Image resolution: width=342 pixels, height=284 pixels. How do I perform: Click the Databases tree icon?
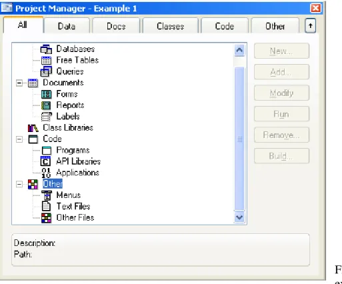[x=46, y=49]
